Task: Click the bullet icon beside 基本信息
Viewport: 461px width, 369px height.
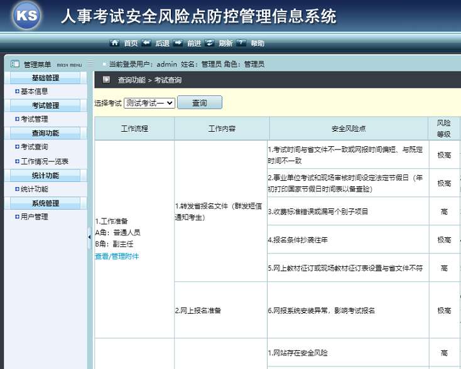Action: [x=17, y=92]
